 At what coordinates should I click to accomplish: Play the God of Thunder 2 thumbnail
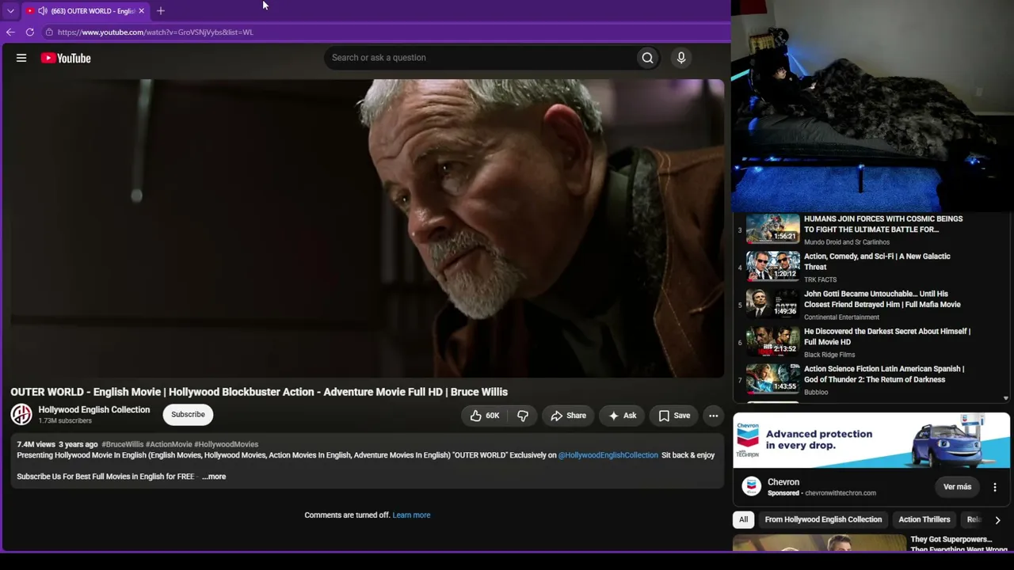pyautogui.click(x=773, y=379)
